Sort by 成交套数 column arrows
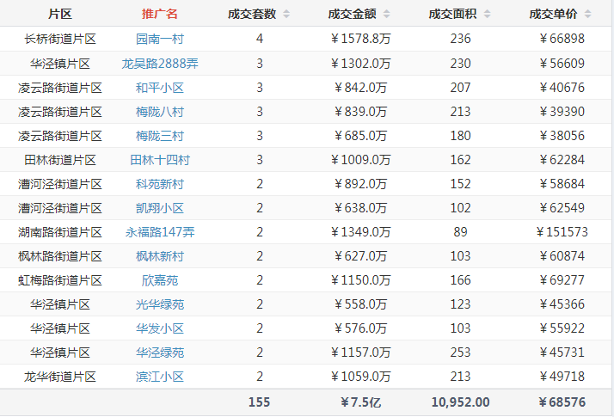The image size is (614, 417). point(286,14)
